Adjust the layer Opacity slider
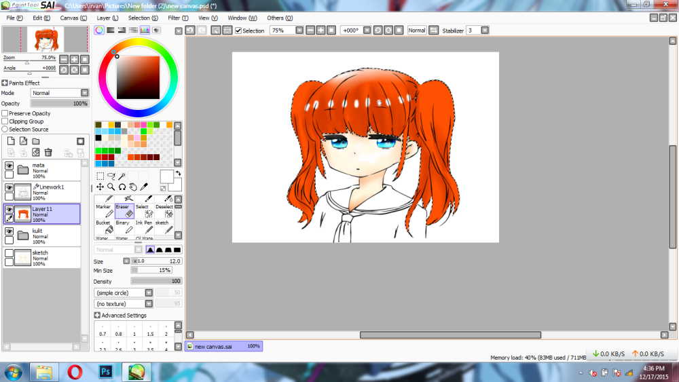 pyautogui.click(x=59, y=104)
